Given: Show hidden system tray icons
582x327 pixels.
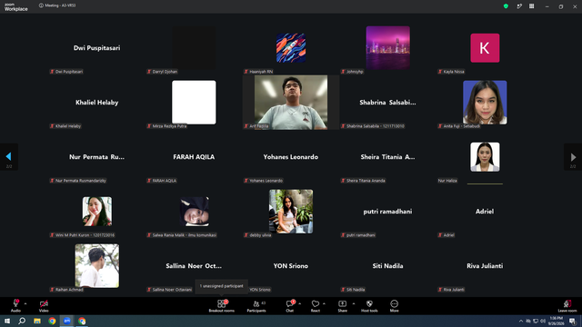Looking at the screenshot, I should 521,321.
